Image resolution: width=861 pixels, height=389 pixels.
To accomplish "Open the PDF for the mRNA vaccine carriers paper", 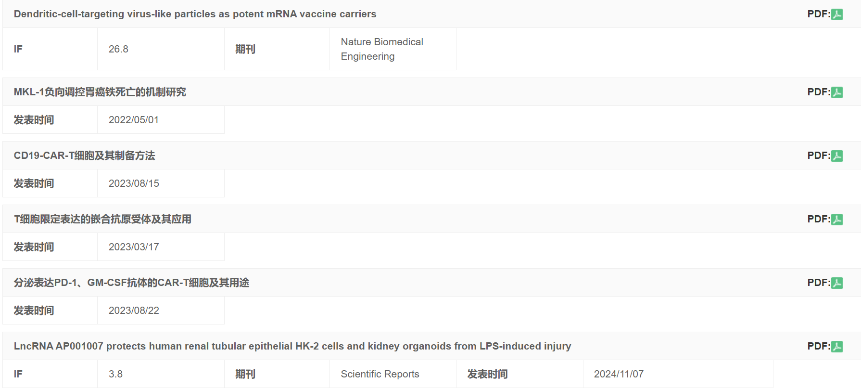I will tap(837, 14).
